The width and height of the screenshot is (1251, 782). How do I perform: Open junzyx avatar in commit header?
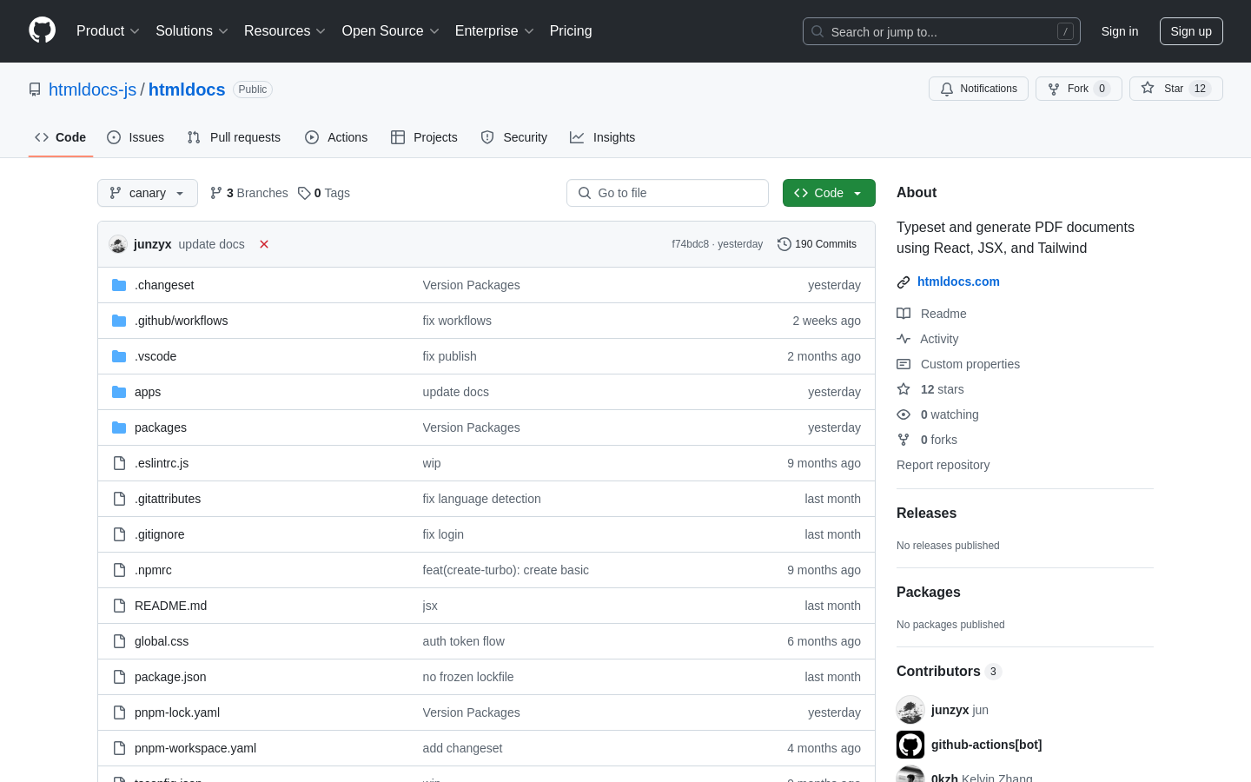point(118,244)
